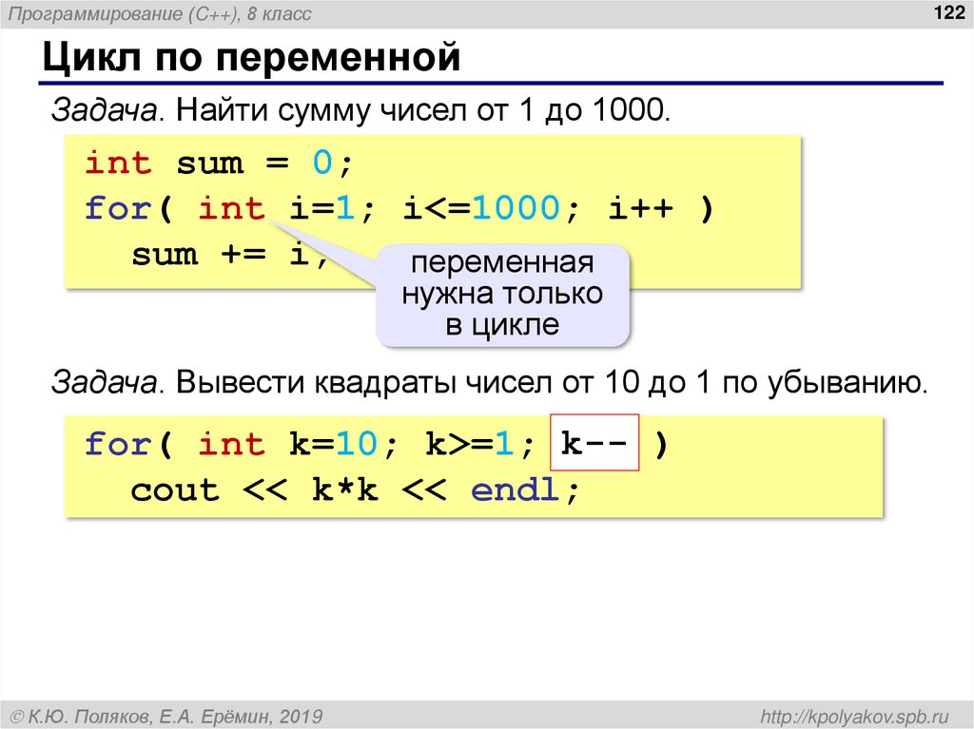This screenshot has height=729, width=974.
Task: Click the slide title 'Цикл по переменной'
Action: pos(251,57)
